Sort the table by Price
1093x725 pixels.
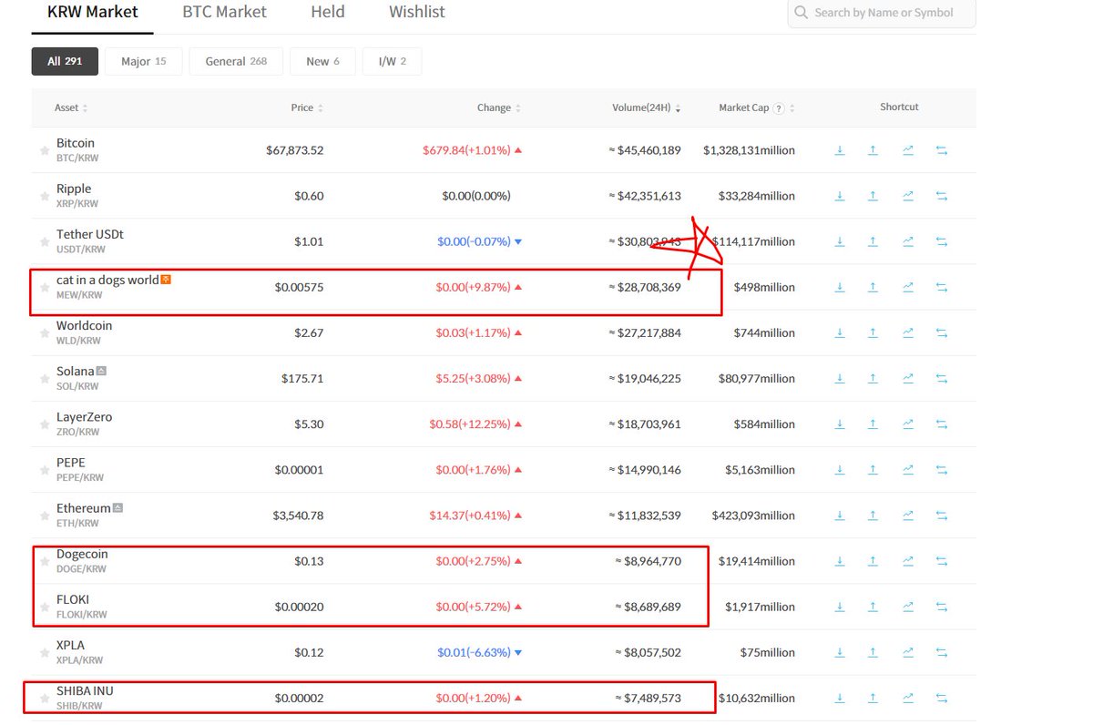[306, 107]
